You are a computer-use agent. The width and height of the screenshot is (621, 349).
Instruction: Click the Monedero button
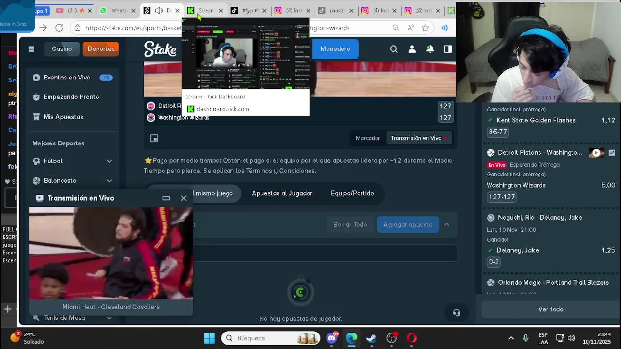point(335,49)
